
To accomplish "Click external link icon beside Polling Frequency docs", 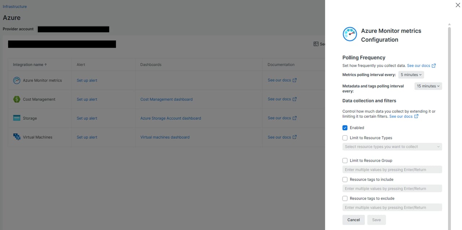I will [434, 66].
